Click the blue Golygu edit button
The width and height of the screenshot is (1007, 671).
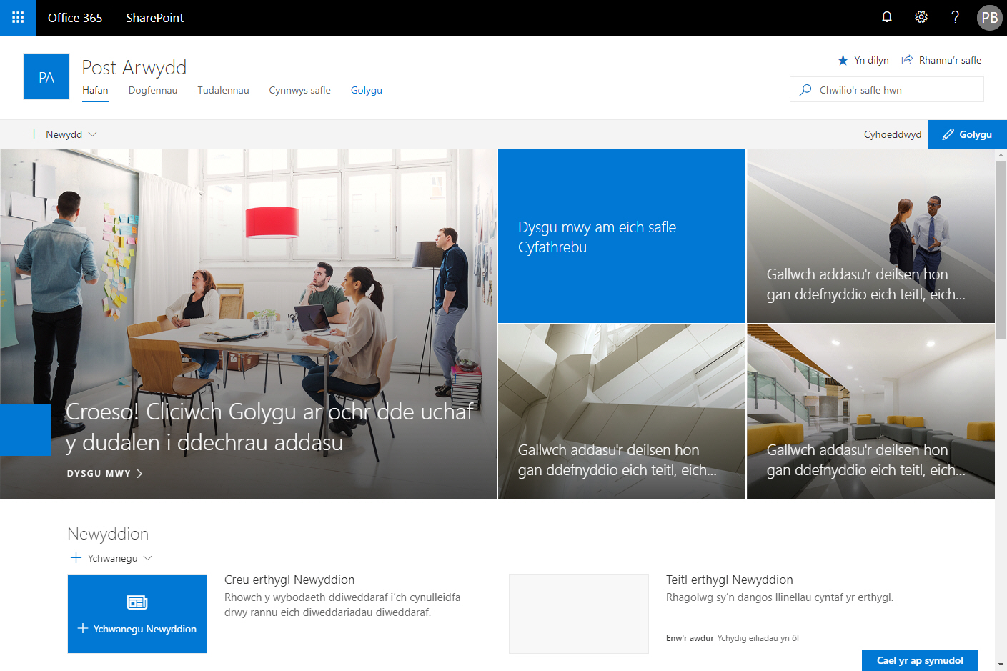967,134
